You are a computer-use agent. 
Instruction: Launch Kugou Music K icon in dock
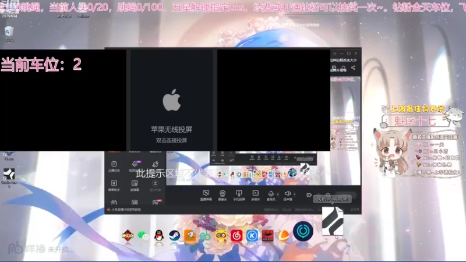coord(252,236)
